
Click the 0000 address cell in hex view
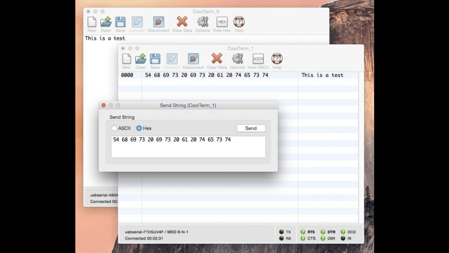click(x=127, y=75)
